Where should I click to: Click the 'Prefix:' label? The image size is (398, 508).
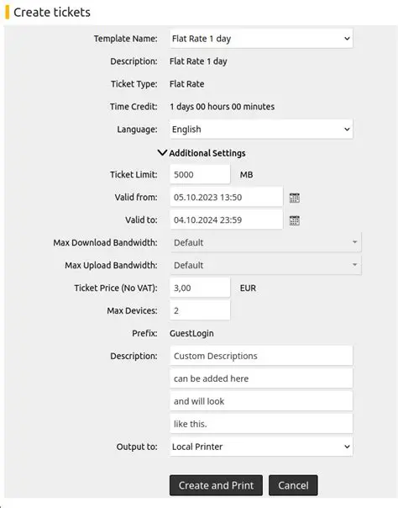(145, 333)
